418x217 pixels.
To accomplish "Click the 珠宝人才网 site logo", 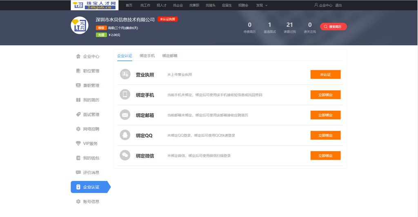I will (94, 5).
